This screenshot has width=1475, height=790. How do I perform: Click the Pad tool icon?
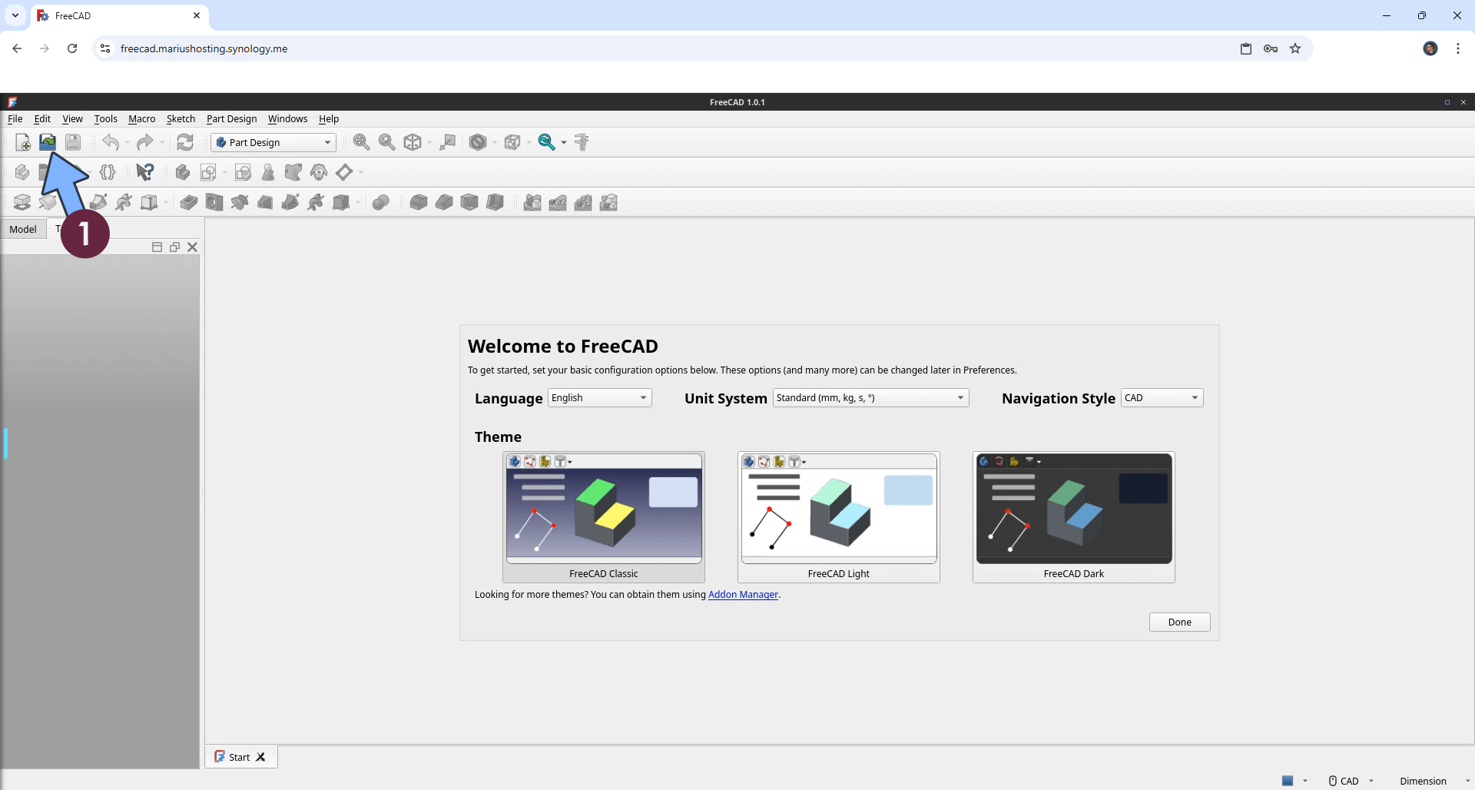tap(22, 202)
